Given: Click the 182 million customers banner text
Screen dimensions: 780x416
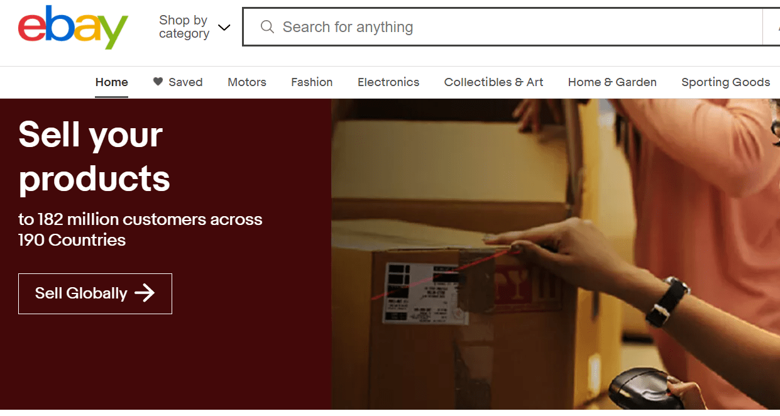Looking at the screenshot, I should 140,229.
